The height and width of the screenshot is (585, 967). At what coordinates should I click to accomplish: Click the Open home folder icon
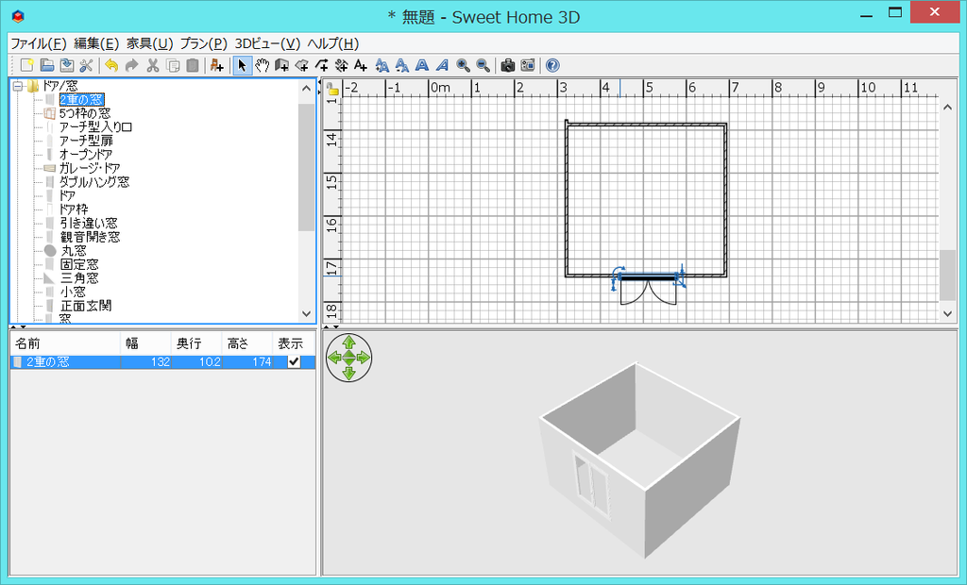[47, 65]
